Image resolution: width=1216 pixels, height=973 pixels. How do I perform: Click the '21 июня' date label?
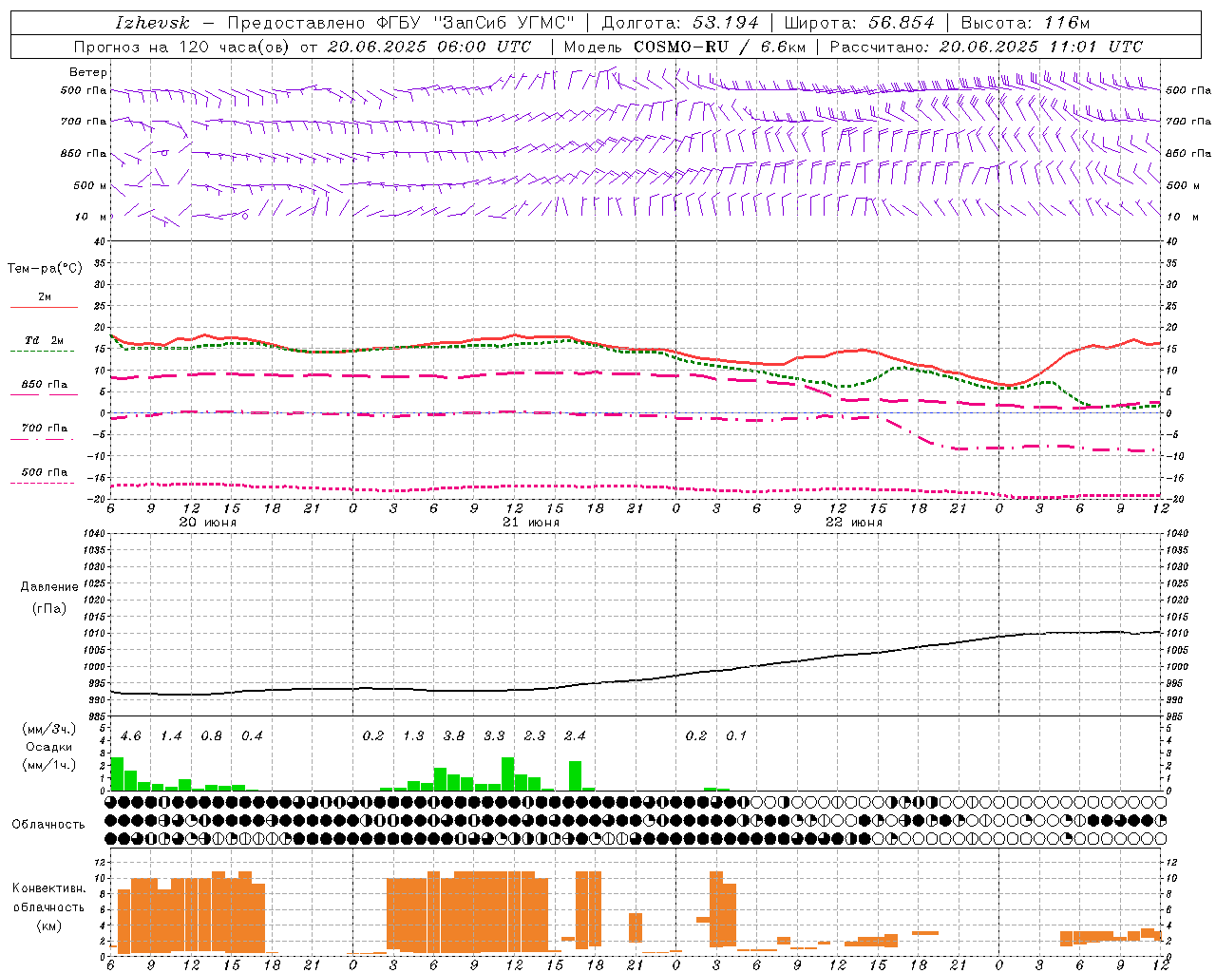point(531,523)
